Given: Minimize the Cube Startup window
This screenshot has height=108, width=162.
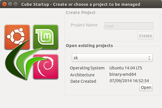Looking at the screenshot, I should 10,4.
